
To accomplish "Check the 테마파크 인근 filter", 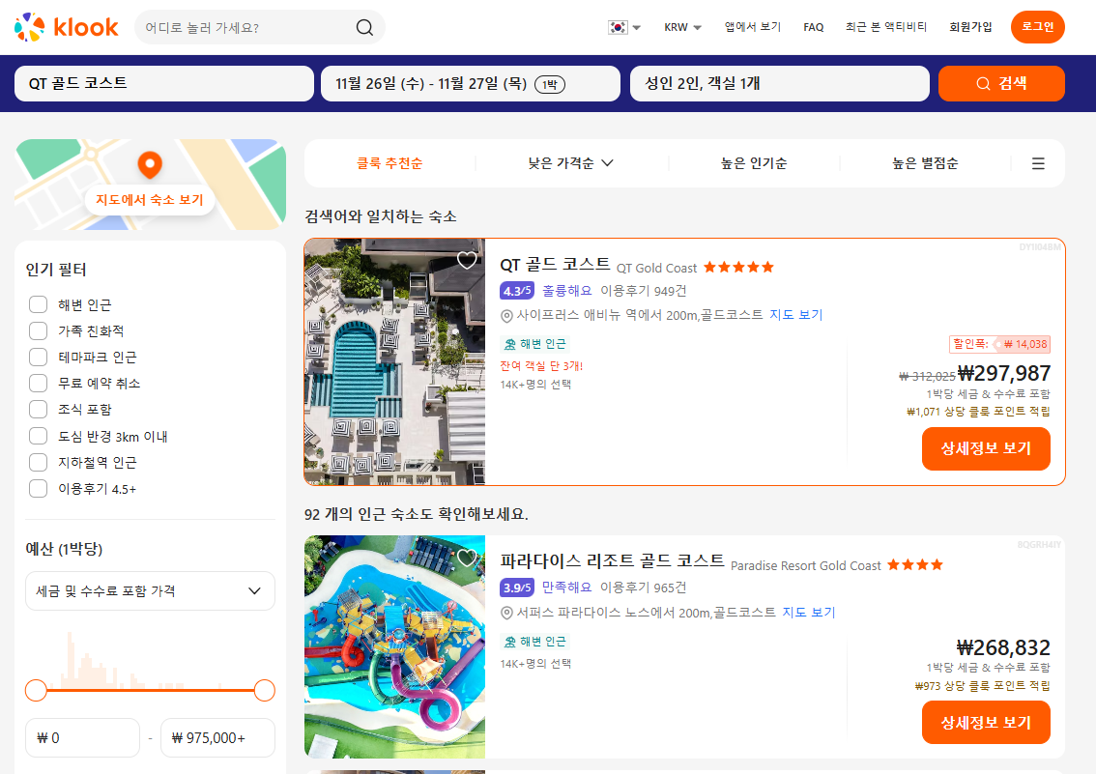I will coord(38,357).
